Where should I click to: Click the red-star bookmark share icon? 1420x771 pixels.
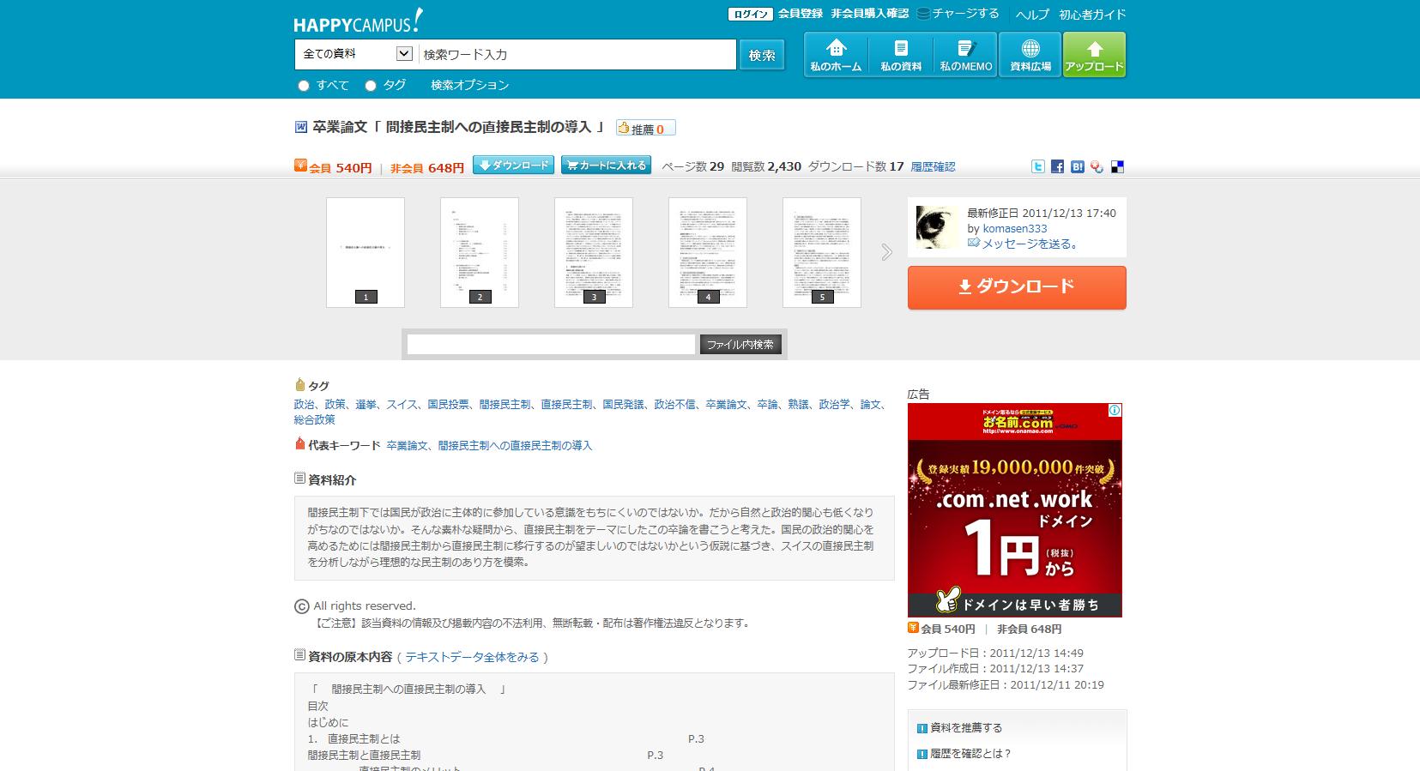(1097, 167)
